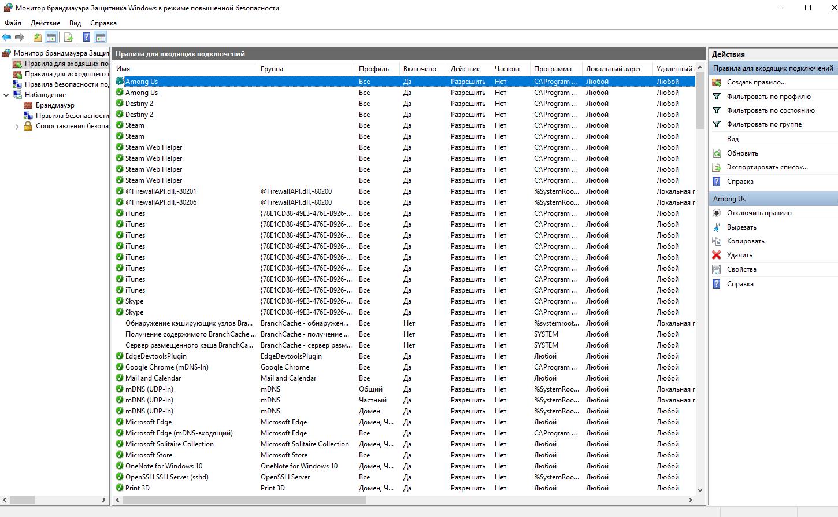Open Справка under the inbound rules section
The height and width of the screenshot is (517, 838).
pyautogui.click(x=740, y=182)
